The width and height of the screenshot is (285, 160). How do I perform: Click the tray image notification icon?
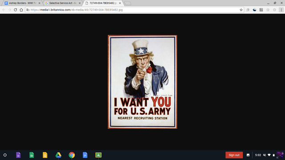[248, 155]
